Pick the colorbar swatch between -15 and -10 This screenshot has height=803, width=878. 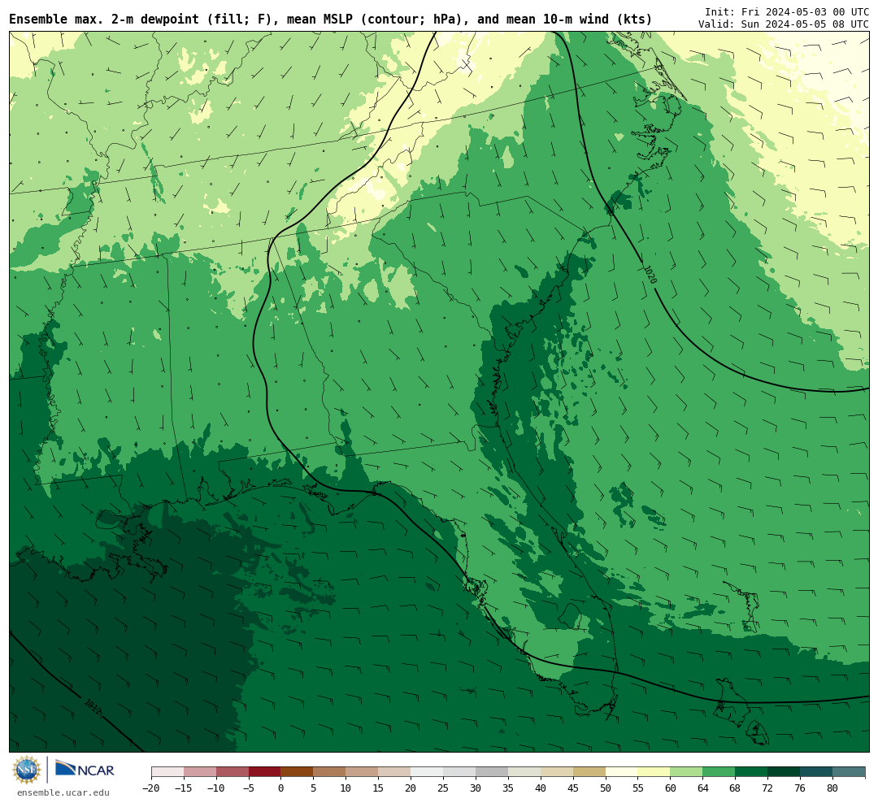(x=200, y=772)
